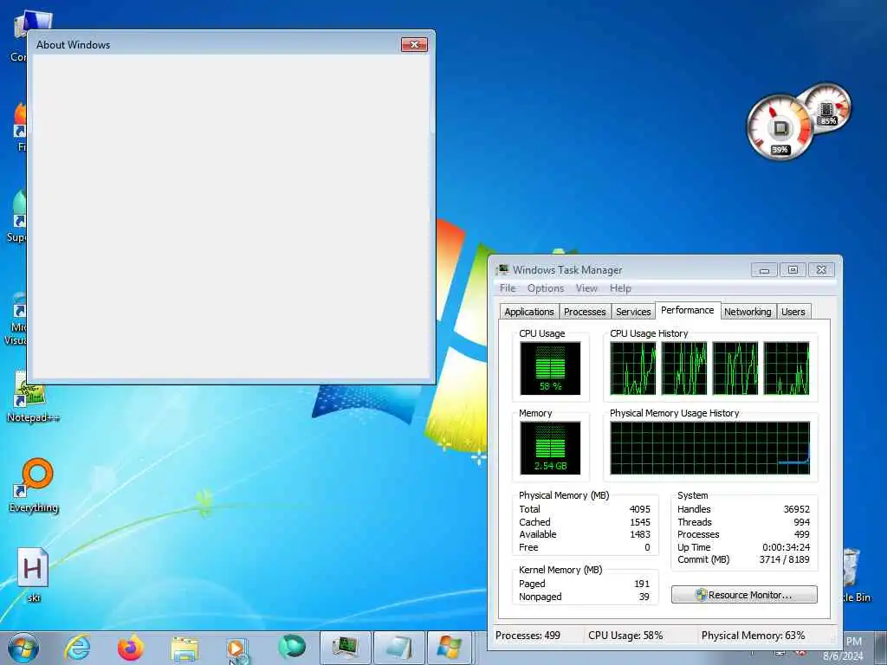This screenshot has height=665, width=887.
Task: Click the fourth CPU Usage History graph
Action: pyautogui.click(x=787, y=368)
